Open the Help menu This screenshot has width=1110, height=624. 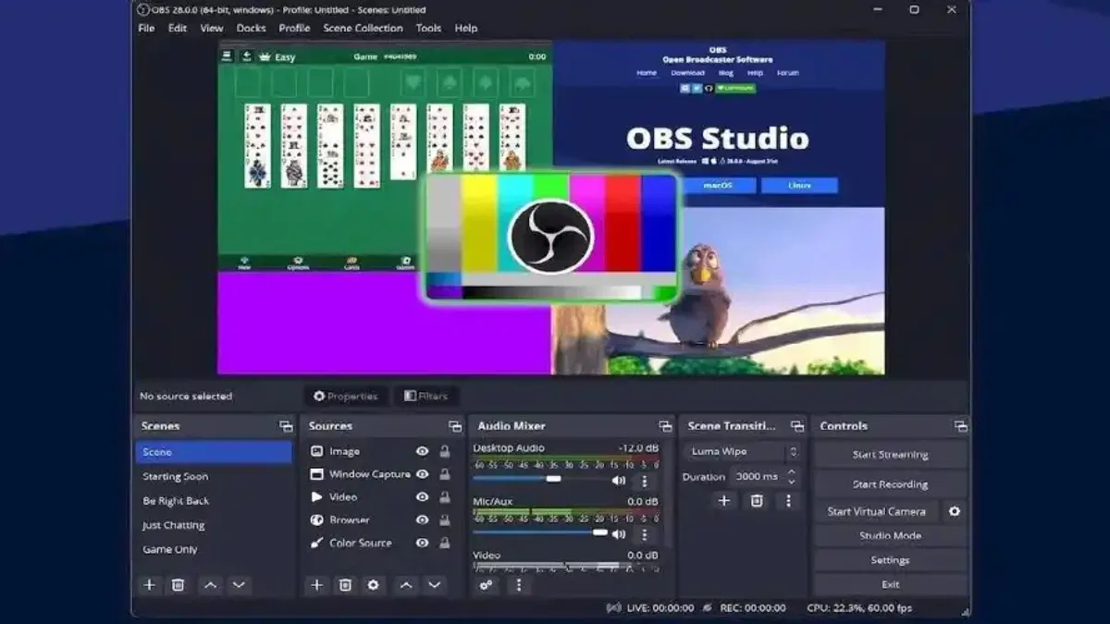tap(466, 28)
